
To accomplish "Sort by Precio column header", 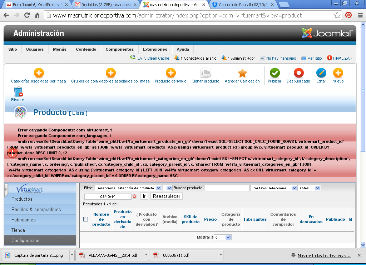I will tap(210, 219).
